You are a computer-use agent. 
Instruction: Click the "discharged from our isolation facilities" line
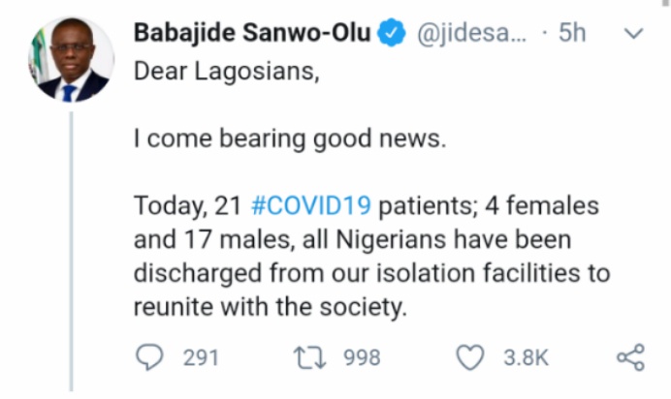tap(371, 273)
